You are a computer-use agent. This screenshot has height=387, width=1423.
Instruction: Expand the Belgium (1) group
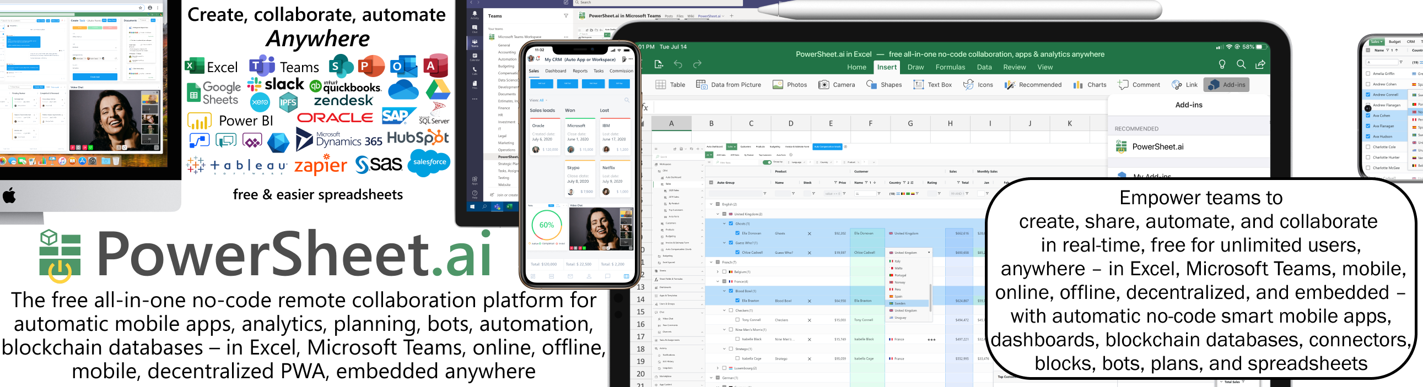(x=718, y=271)
